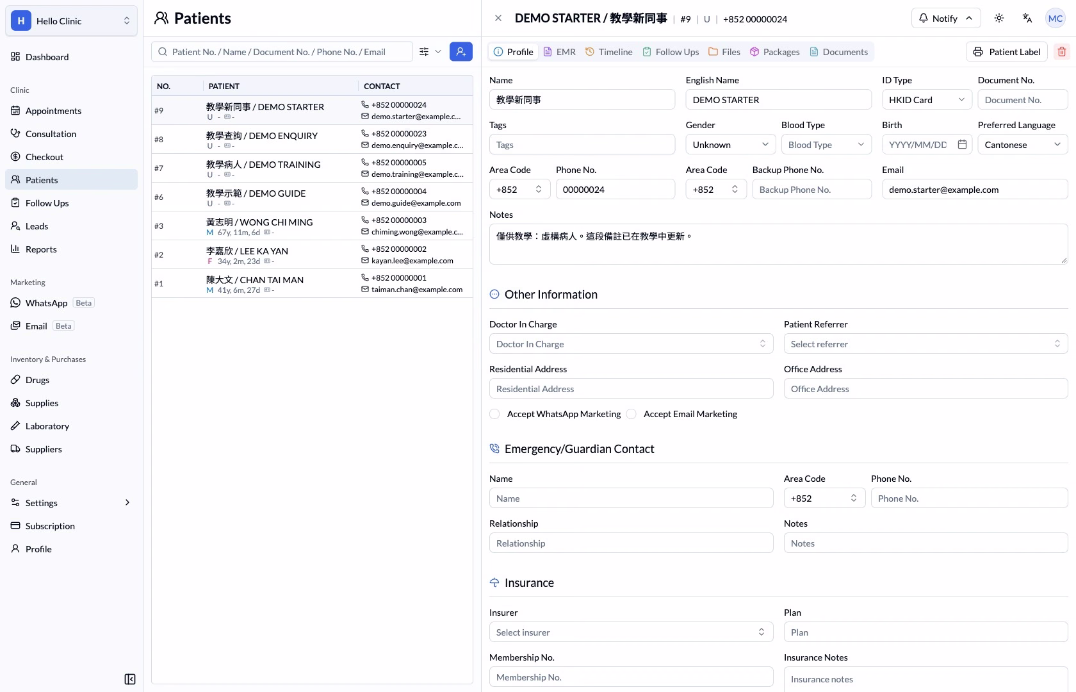Close the patient detail panel
The width and height of the screenshot is (1076, 692).
click(498, 18)
